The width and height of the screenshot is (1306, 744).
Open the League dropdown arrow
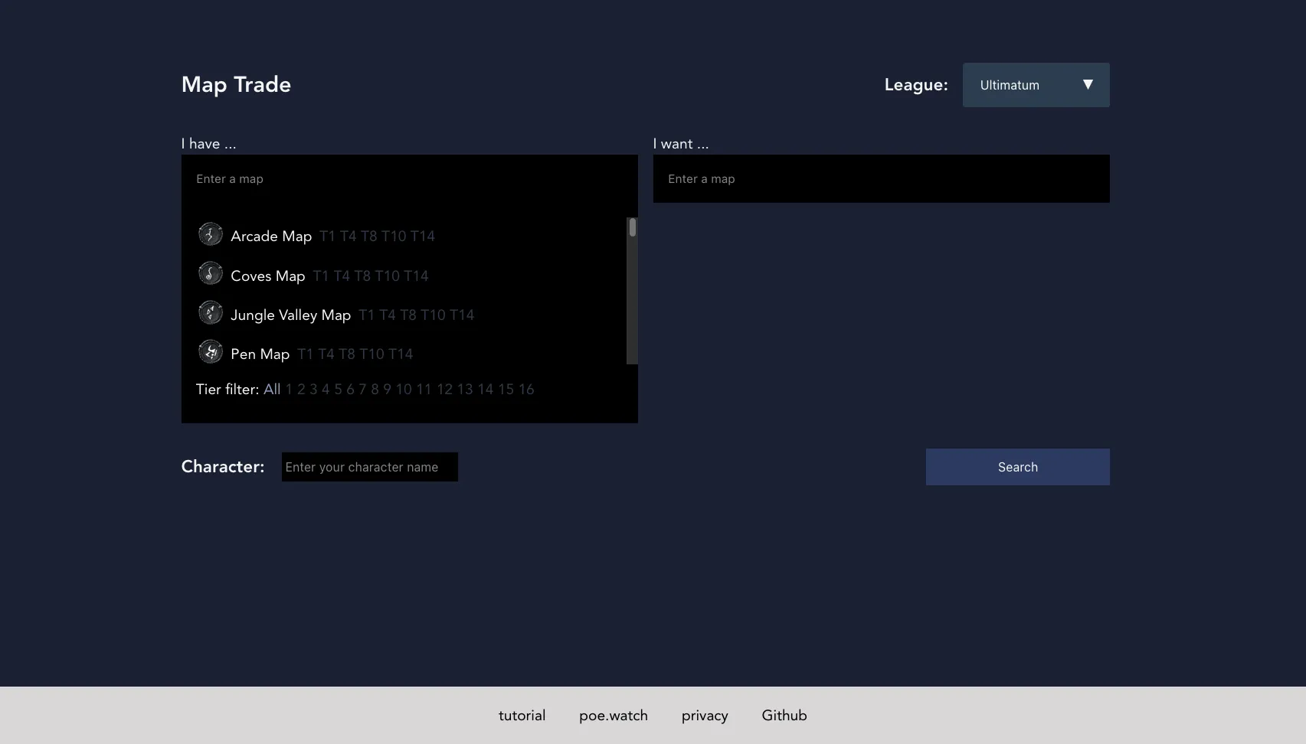pyautogui.click(x=1087, y=85)
